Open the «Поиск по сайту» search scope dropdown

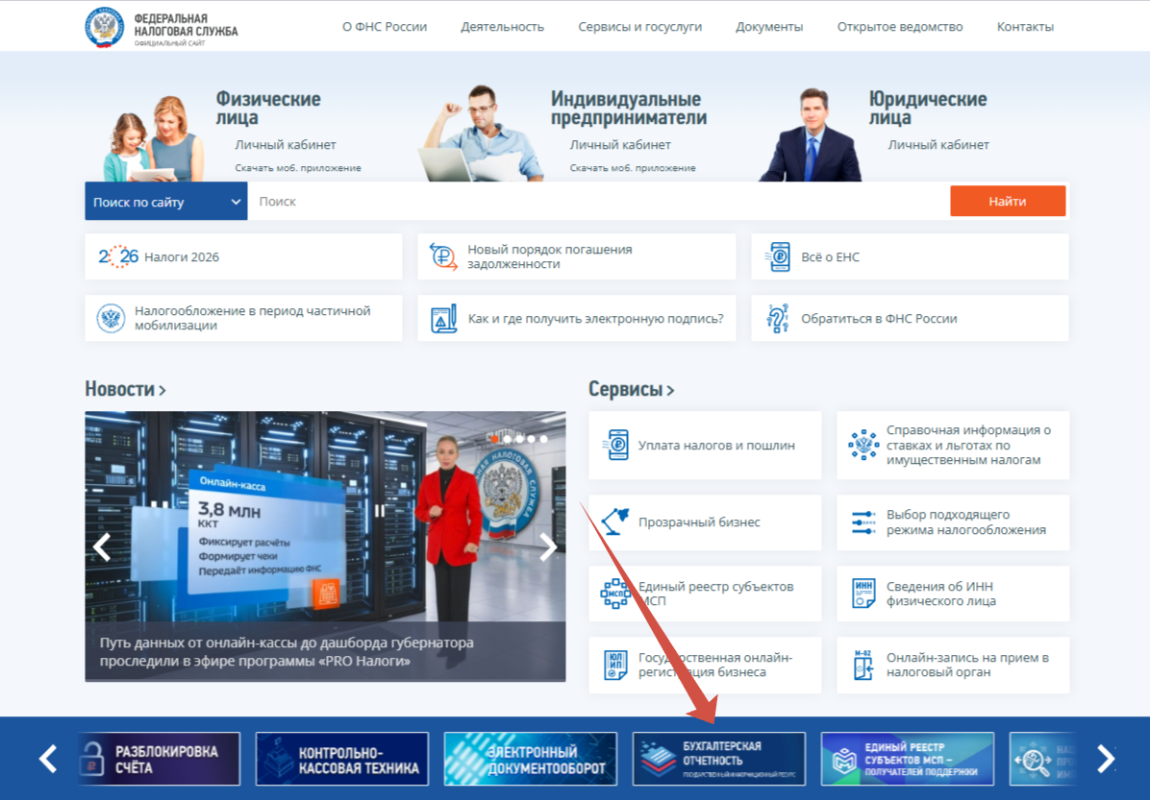click(x=163, y=201)
